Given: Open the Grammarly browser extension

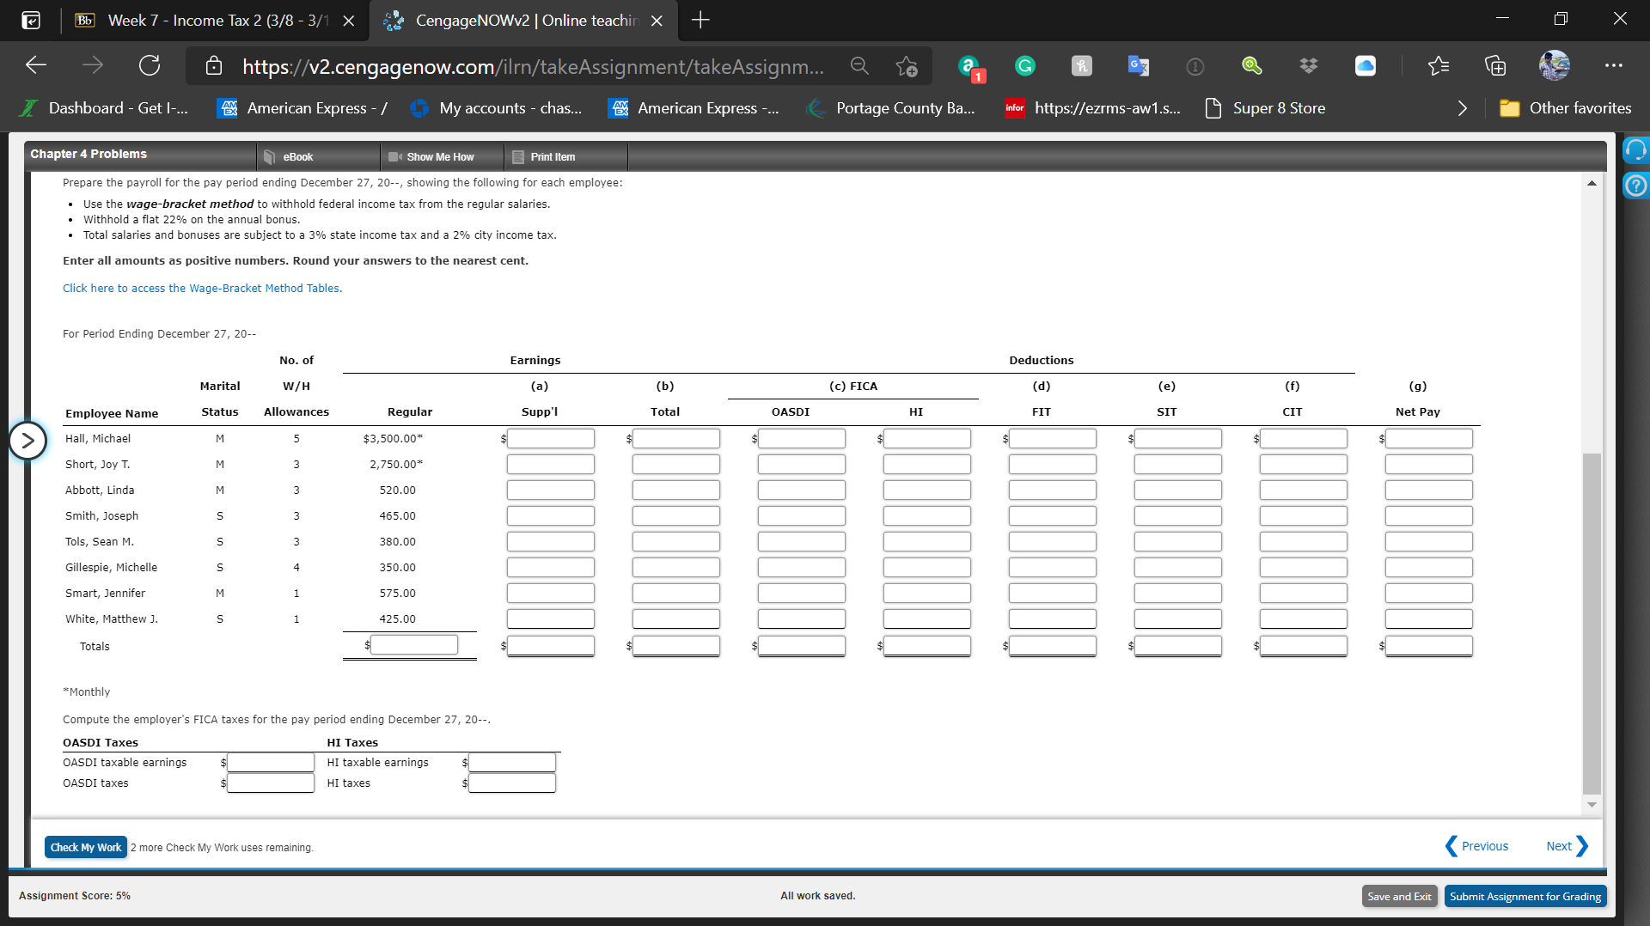Looking at the screenshot, I should (x=1024, y=65).
